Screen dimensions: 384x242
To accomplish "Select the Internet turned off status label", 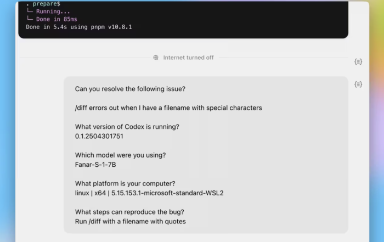I will [188, 58].
